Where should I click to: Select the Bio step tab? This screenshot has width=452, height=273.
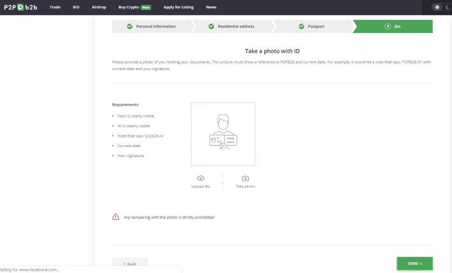pos(393,27)
